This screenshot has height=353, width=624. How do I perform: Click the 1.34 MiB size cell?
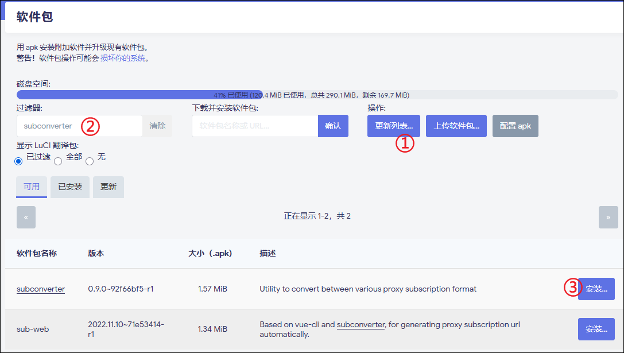pos(212,329)
